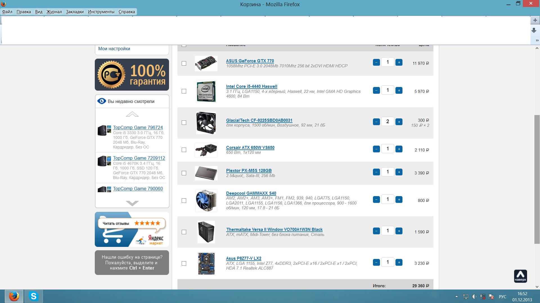
Task: Open the Закладки menu
Action: pos(75,12)
